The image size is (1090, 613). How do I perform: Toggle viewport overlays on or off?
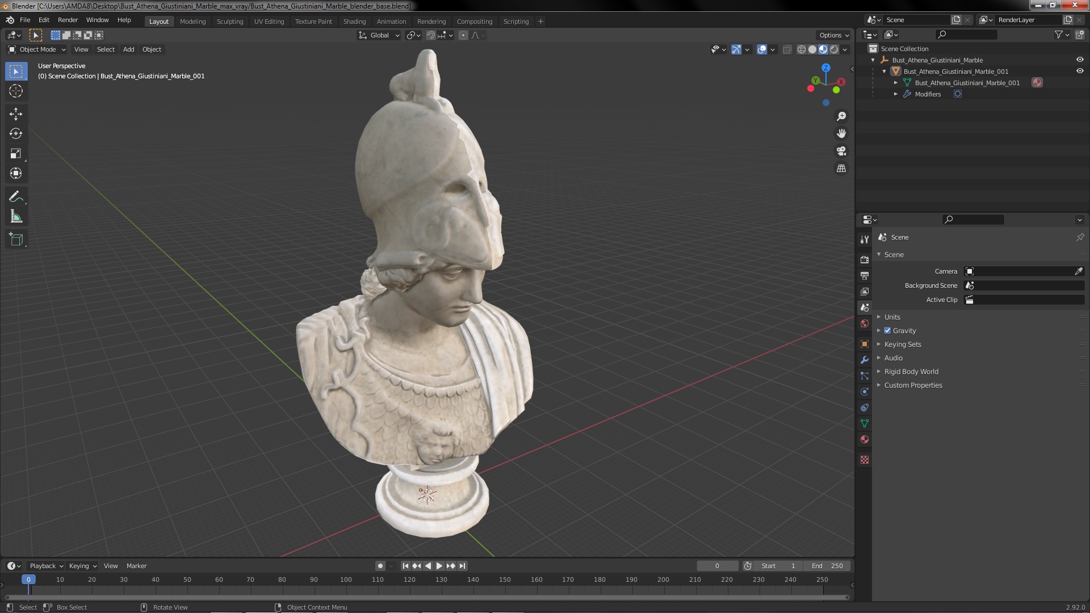762,49
